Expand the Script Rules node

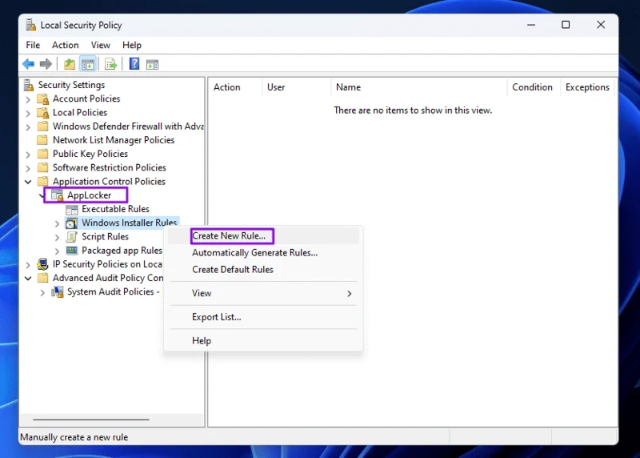coord(57,237)
